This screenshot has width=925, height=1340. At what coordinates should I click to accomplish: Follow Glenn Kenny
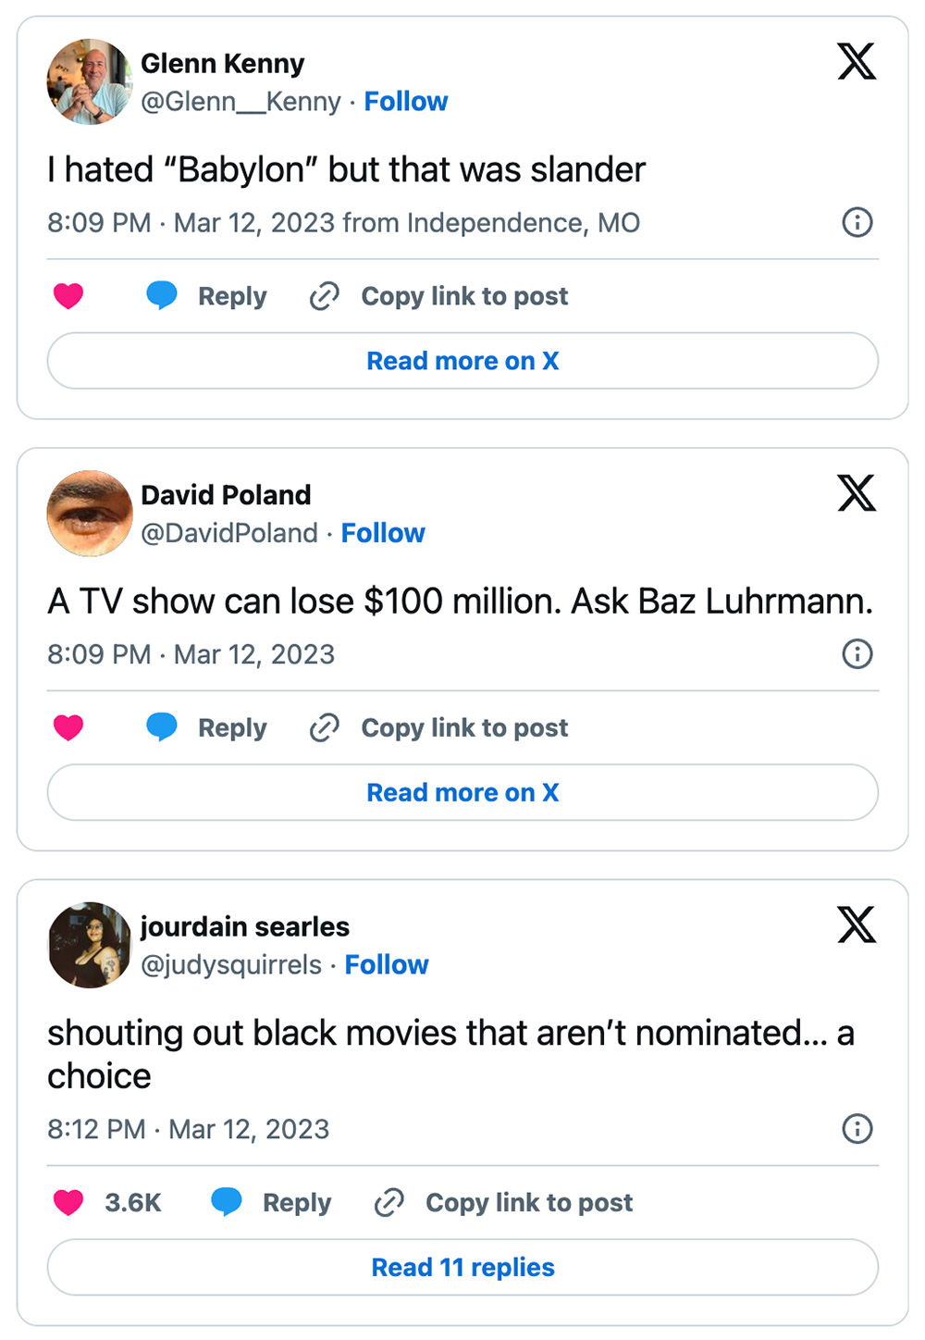click(406, 101)
